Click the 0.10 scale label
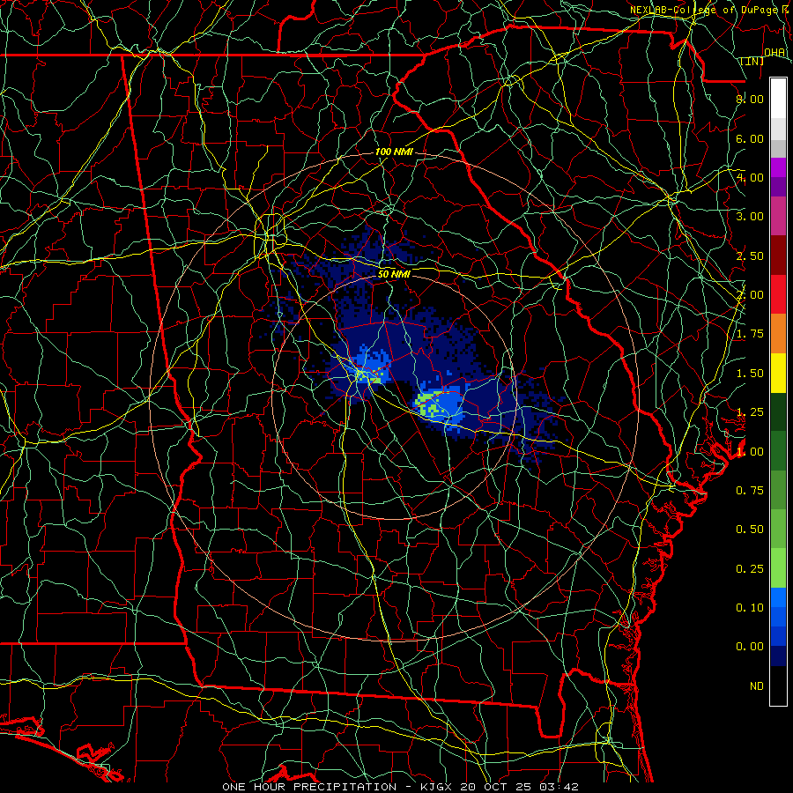 [x=750, y=608]
